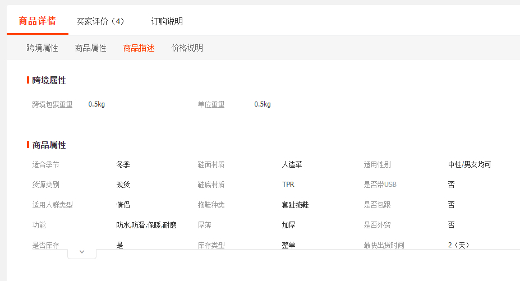The height and width of the screenshot is (281, 520).
Task: Click the 商品属性 section heading
Action: (x=49, y=145)
